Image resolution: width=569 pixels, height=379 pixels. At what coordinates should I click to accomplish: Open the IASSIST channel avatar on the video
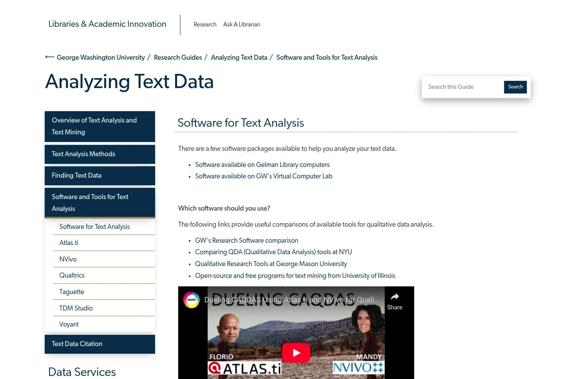point(191,300)
